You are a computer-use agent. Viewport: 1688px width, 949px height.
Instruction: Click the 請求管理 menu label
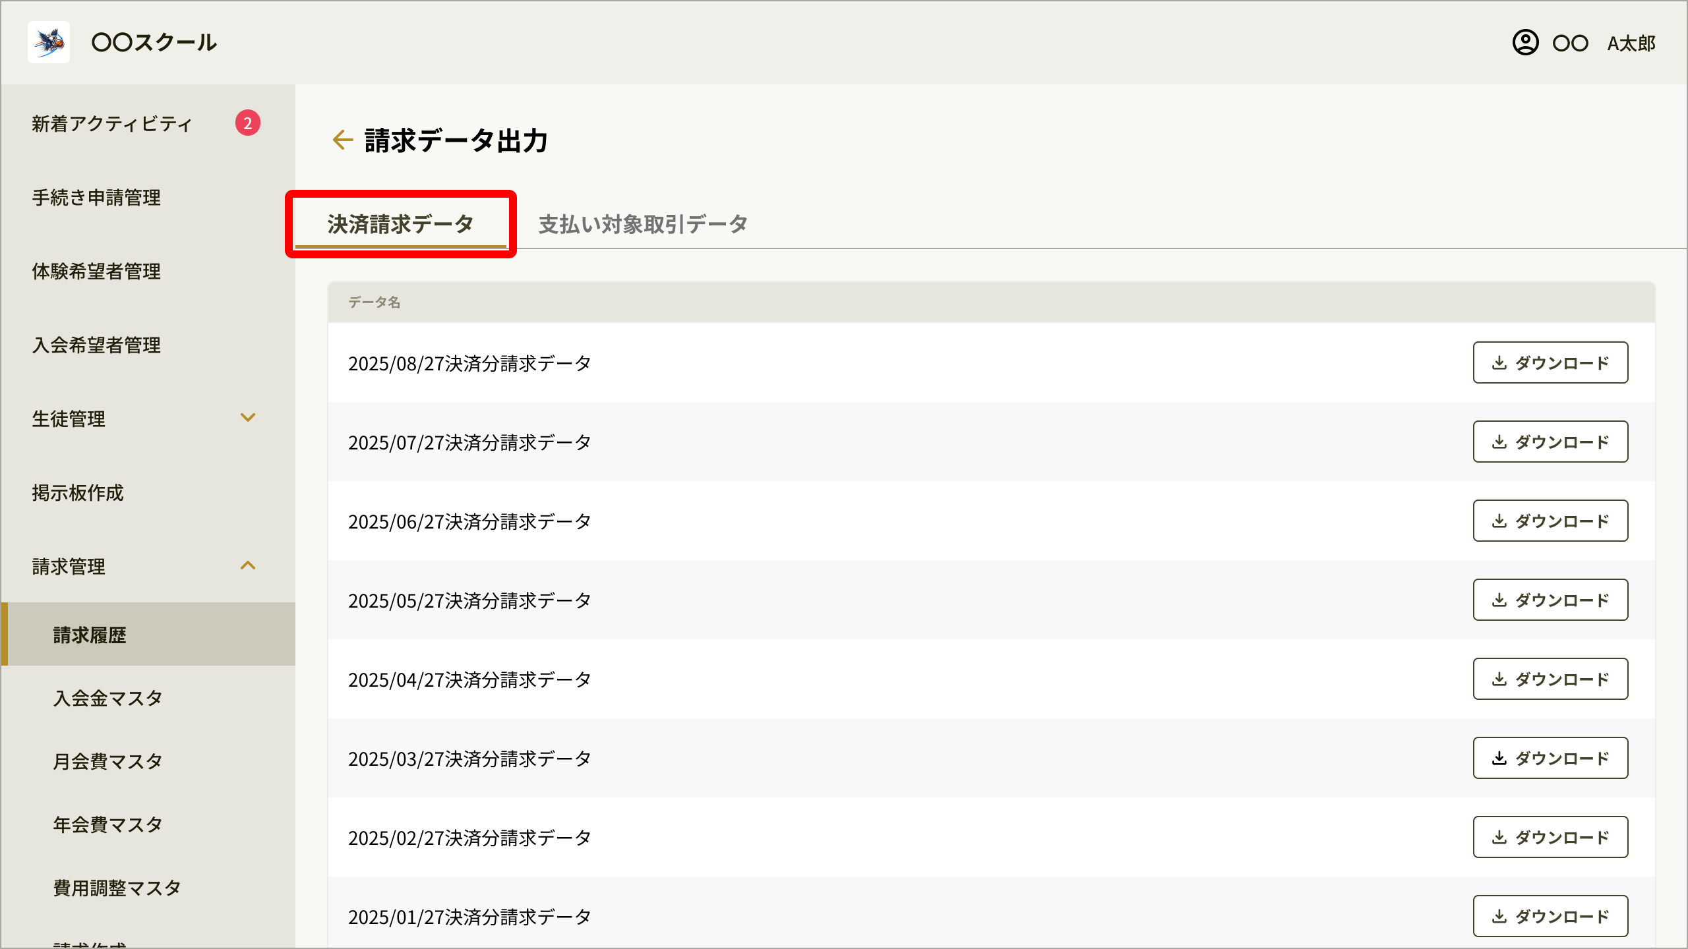(x=69, y=566)
